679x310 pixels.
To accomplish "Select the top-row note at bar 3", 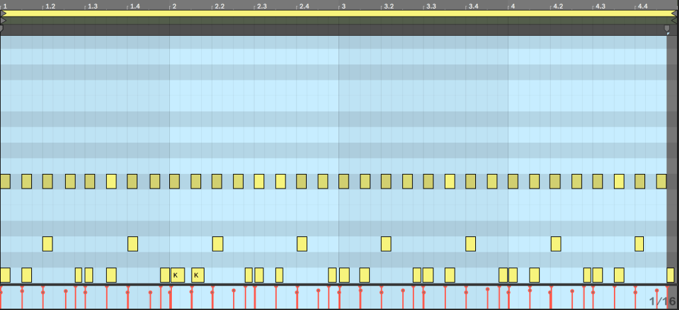I will 344,181.
